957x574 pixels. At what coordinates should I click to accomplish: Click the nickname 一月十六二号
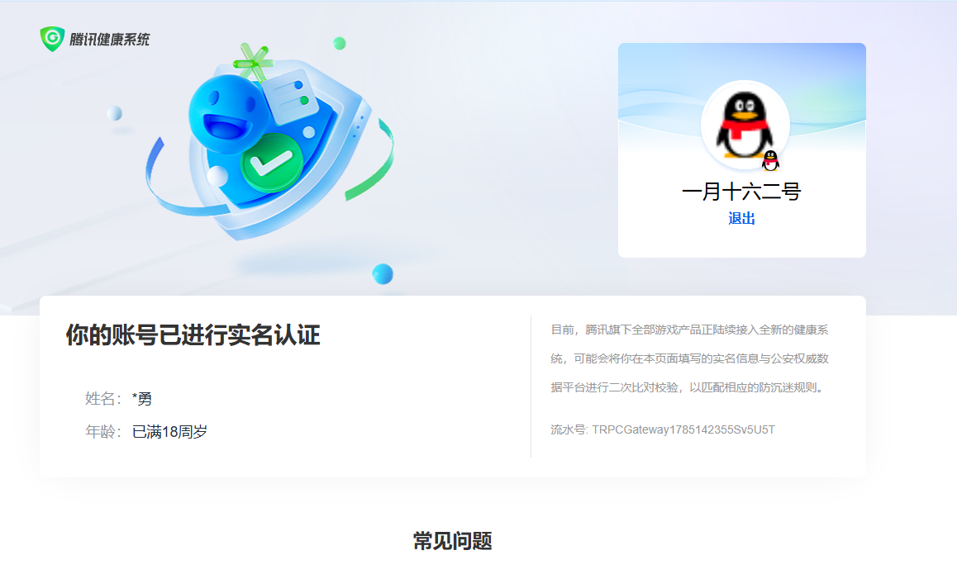point(741,192)
